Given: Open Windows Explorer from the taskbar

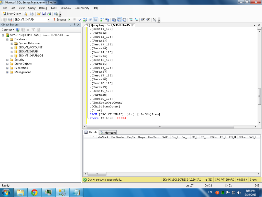Looking at the screenshot, I should point(20,192).
